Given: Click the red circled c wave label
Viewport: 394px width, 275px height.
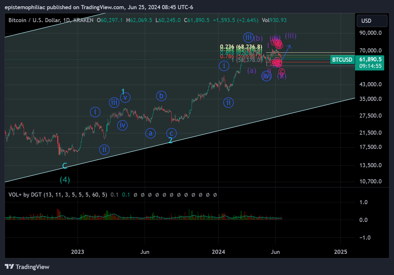Looking at the screenshot, I should 281,72.
